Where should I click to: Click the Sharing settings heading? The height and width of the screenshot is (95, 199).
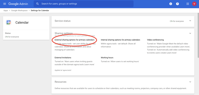(64, 33)
